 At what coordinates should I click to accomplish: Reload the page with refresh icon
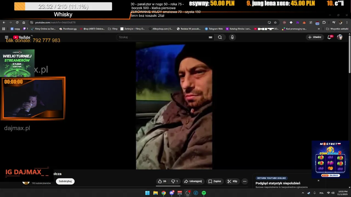click(17, 22)
